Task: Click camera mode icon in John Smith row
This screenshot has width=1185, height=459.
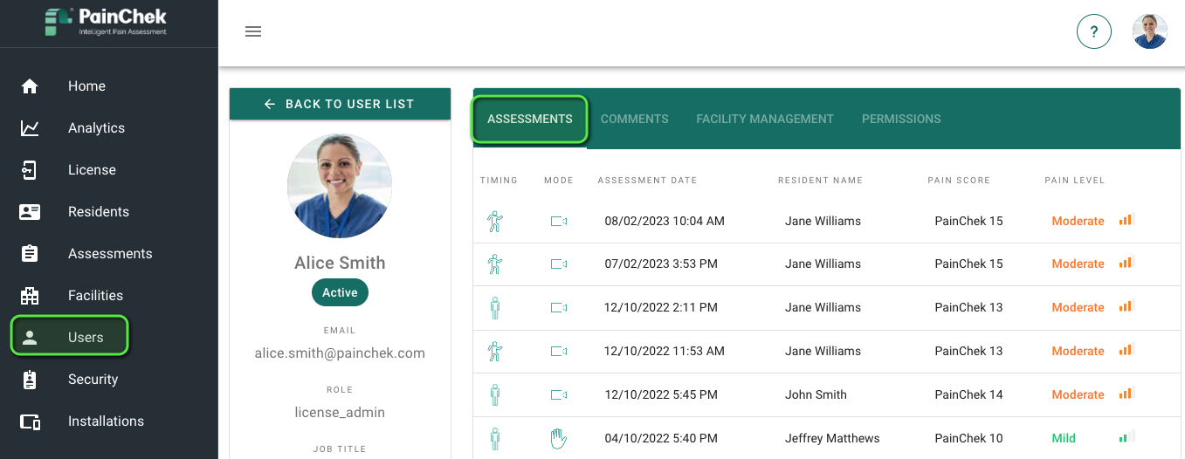Action: (x=559, y=395)
